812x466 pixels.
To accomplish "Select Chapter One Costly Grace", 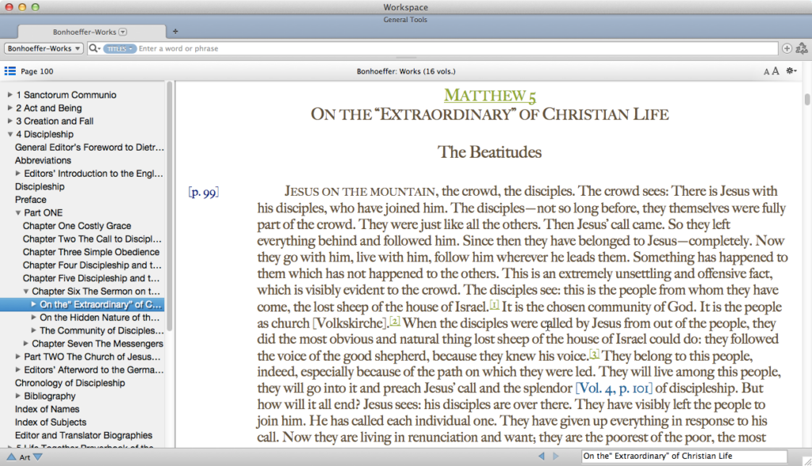I will pos(77,226).
